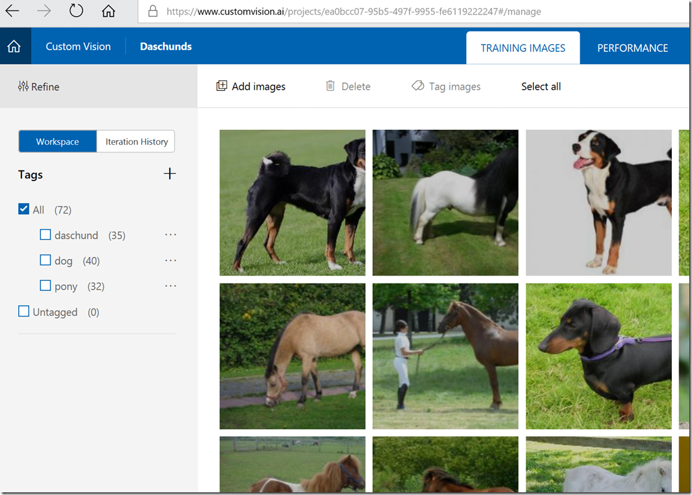692x495 pixels.
Task: Open dog tag options ellipsis
Action: click(x=170, y=260)
